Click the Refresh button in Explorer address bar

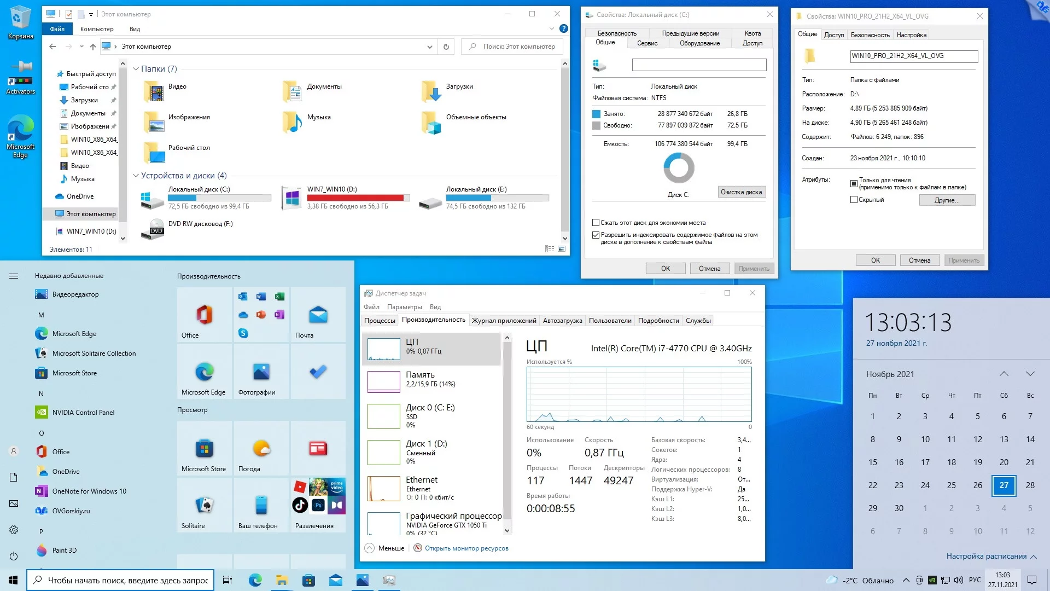tap(446, 47)
